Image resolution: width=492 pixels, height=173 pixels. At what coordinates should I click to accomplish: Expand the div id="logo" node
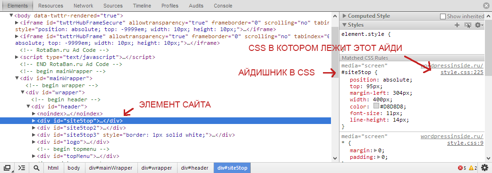[x=34, y=142]
